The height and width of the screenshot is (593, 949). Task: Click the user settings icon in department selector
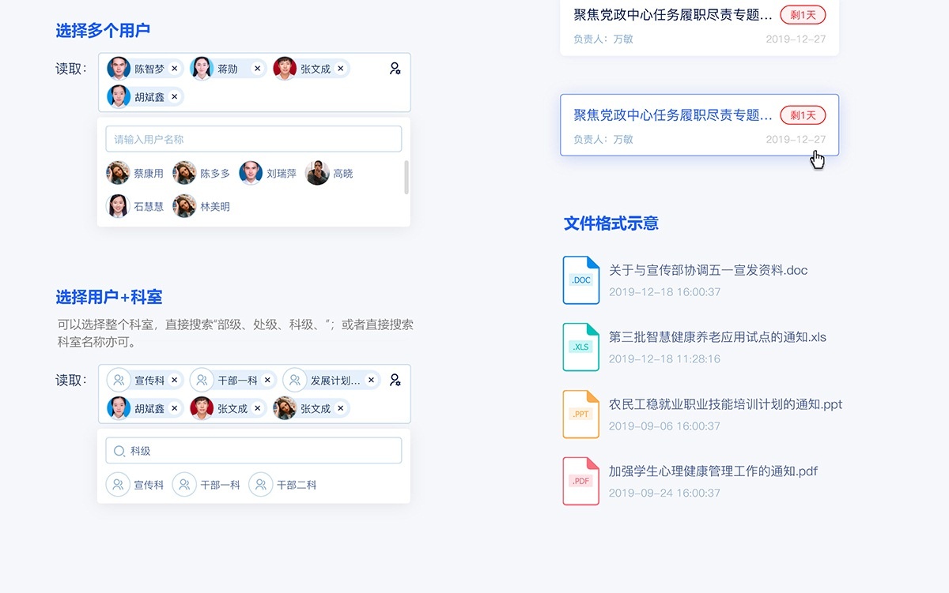click(395, 380)
